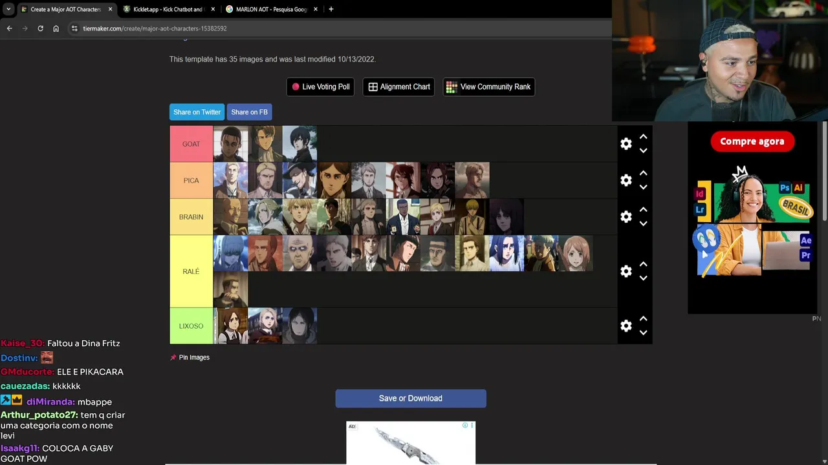Go to browser home page
828x465 pixels.
pyautogui.click(x=56, y=28)
